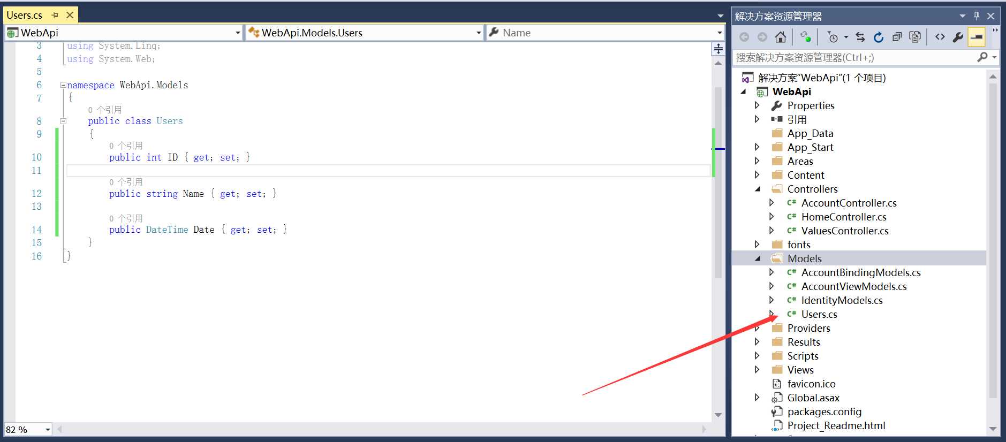Click the blue Refresh icon
1006x442 pixels.
879,37
